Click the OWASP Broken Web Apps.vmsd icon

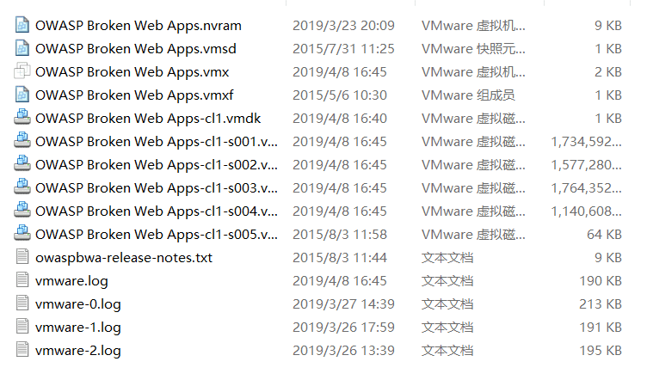click(x=22, y=48)
